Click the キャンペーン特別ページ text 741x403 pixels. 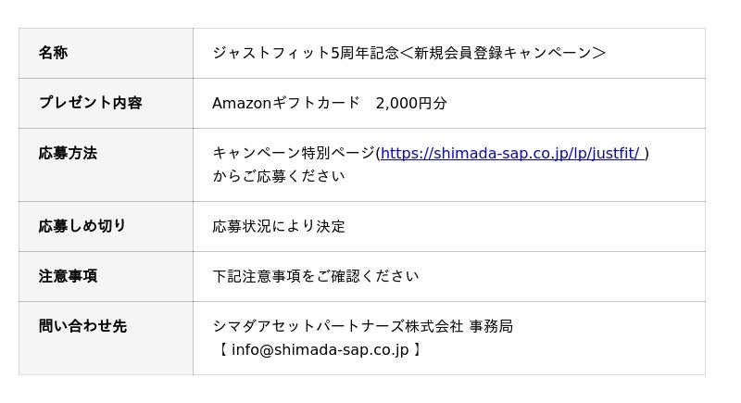click(x=293, y=153)
